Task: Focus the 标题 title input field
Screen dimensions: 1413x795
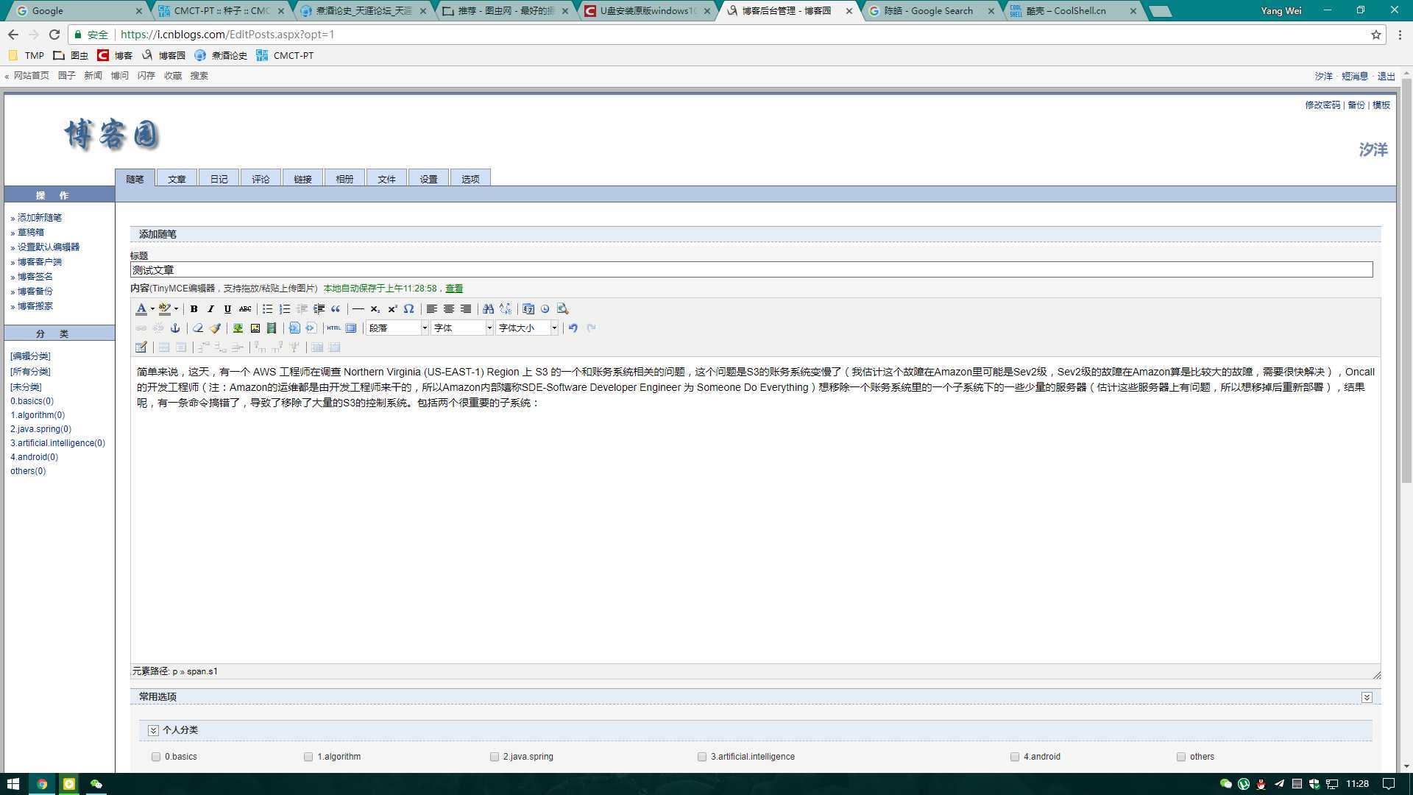Action: pos(751,270)
